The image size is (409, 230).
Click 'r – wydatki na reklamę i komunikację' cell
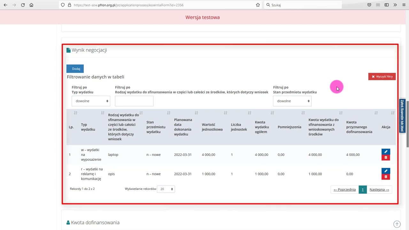coord(92,174)
